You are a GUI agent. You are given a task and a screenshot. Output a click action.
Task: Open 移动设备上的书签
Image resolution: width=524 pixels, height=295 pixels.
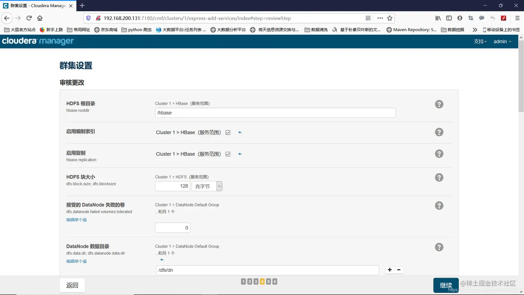[501, 30]
